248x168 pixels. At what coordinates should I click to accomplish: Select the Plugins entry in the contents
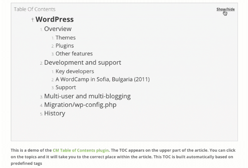pyautogui.click(x=65, y=46)
